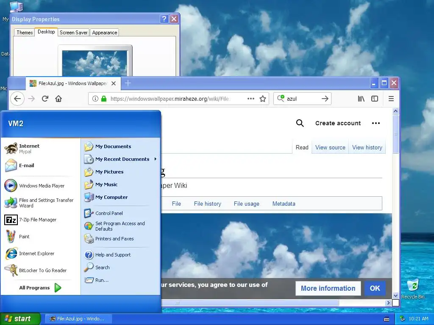Image resolution: width=434 pixels, height=325 pixels.
Task: Open Search from the Start menu
Action: tap(97, 267)
